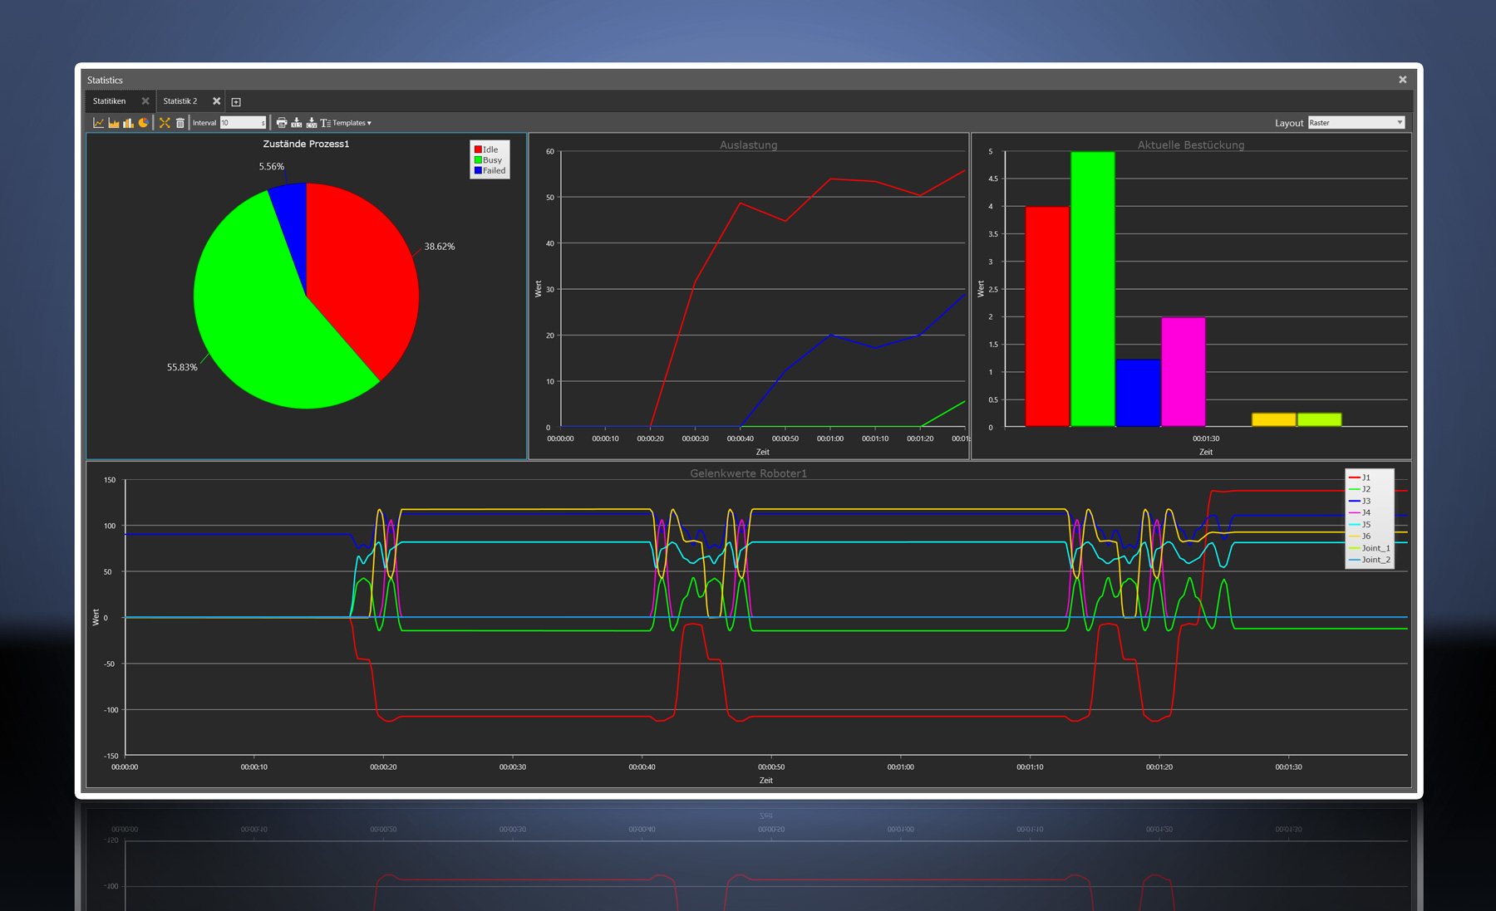Select the area chart type icon
1496x911 pixels.
(x=113, y=123)
